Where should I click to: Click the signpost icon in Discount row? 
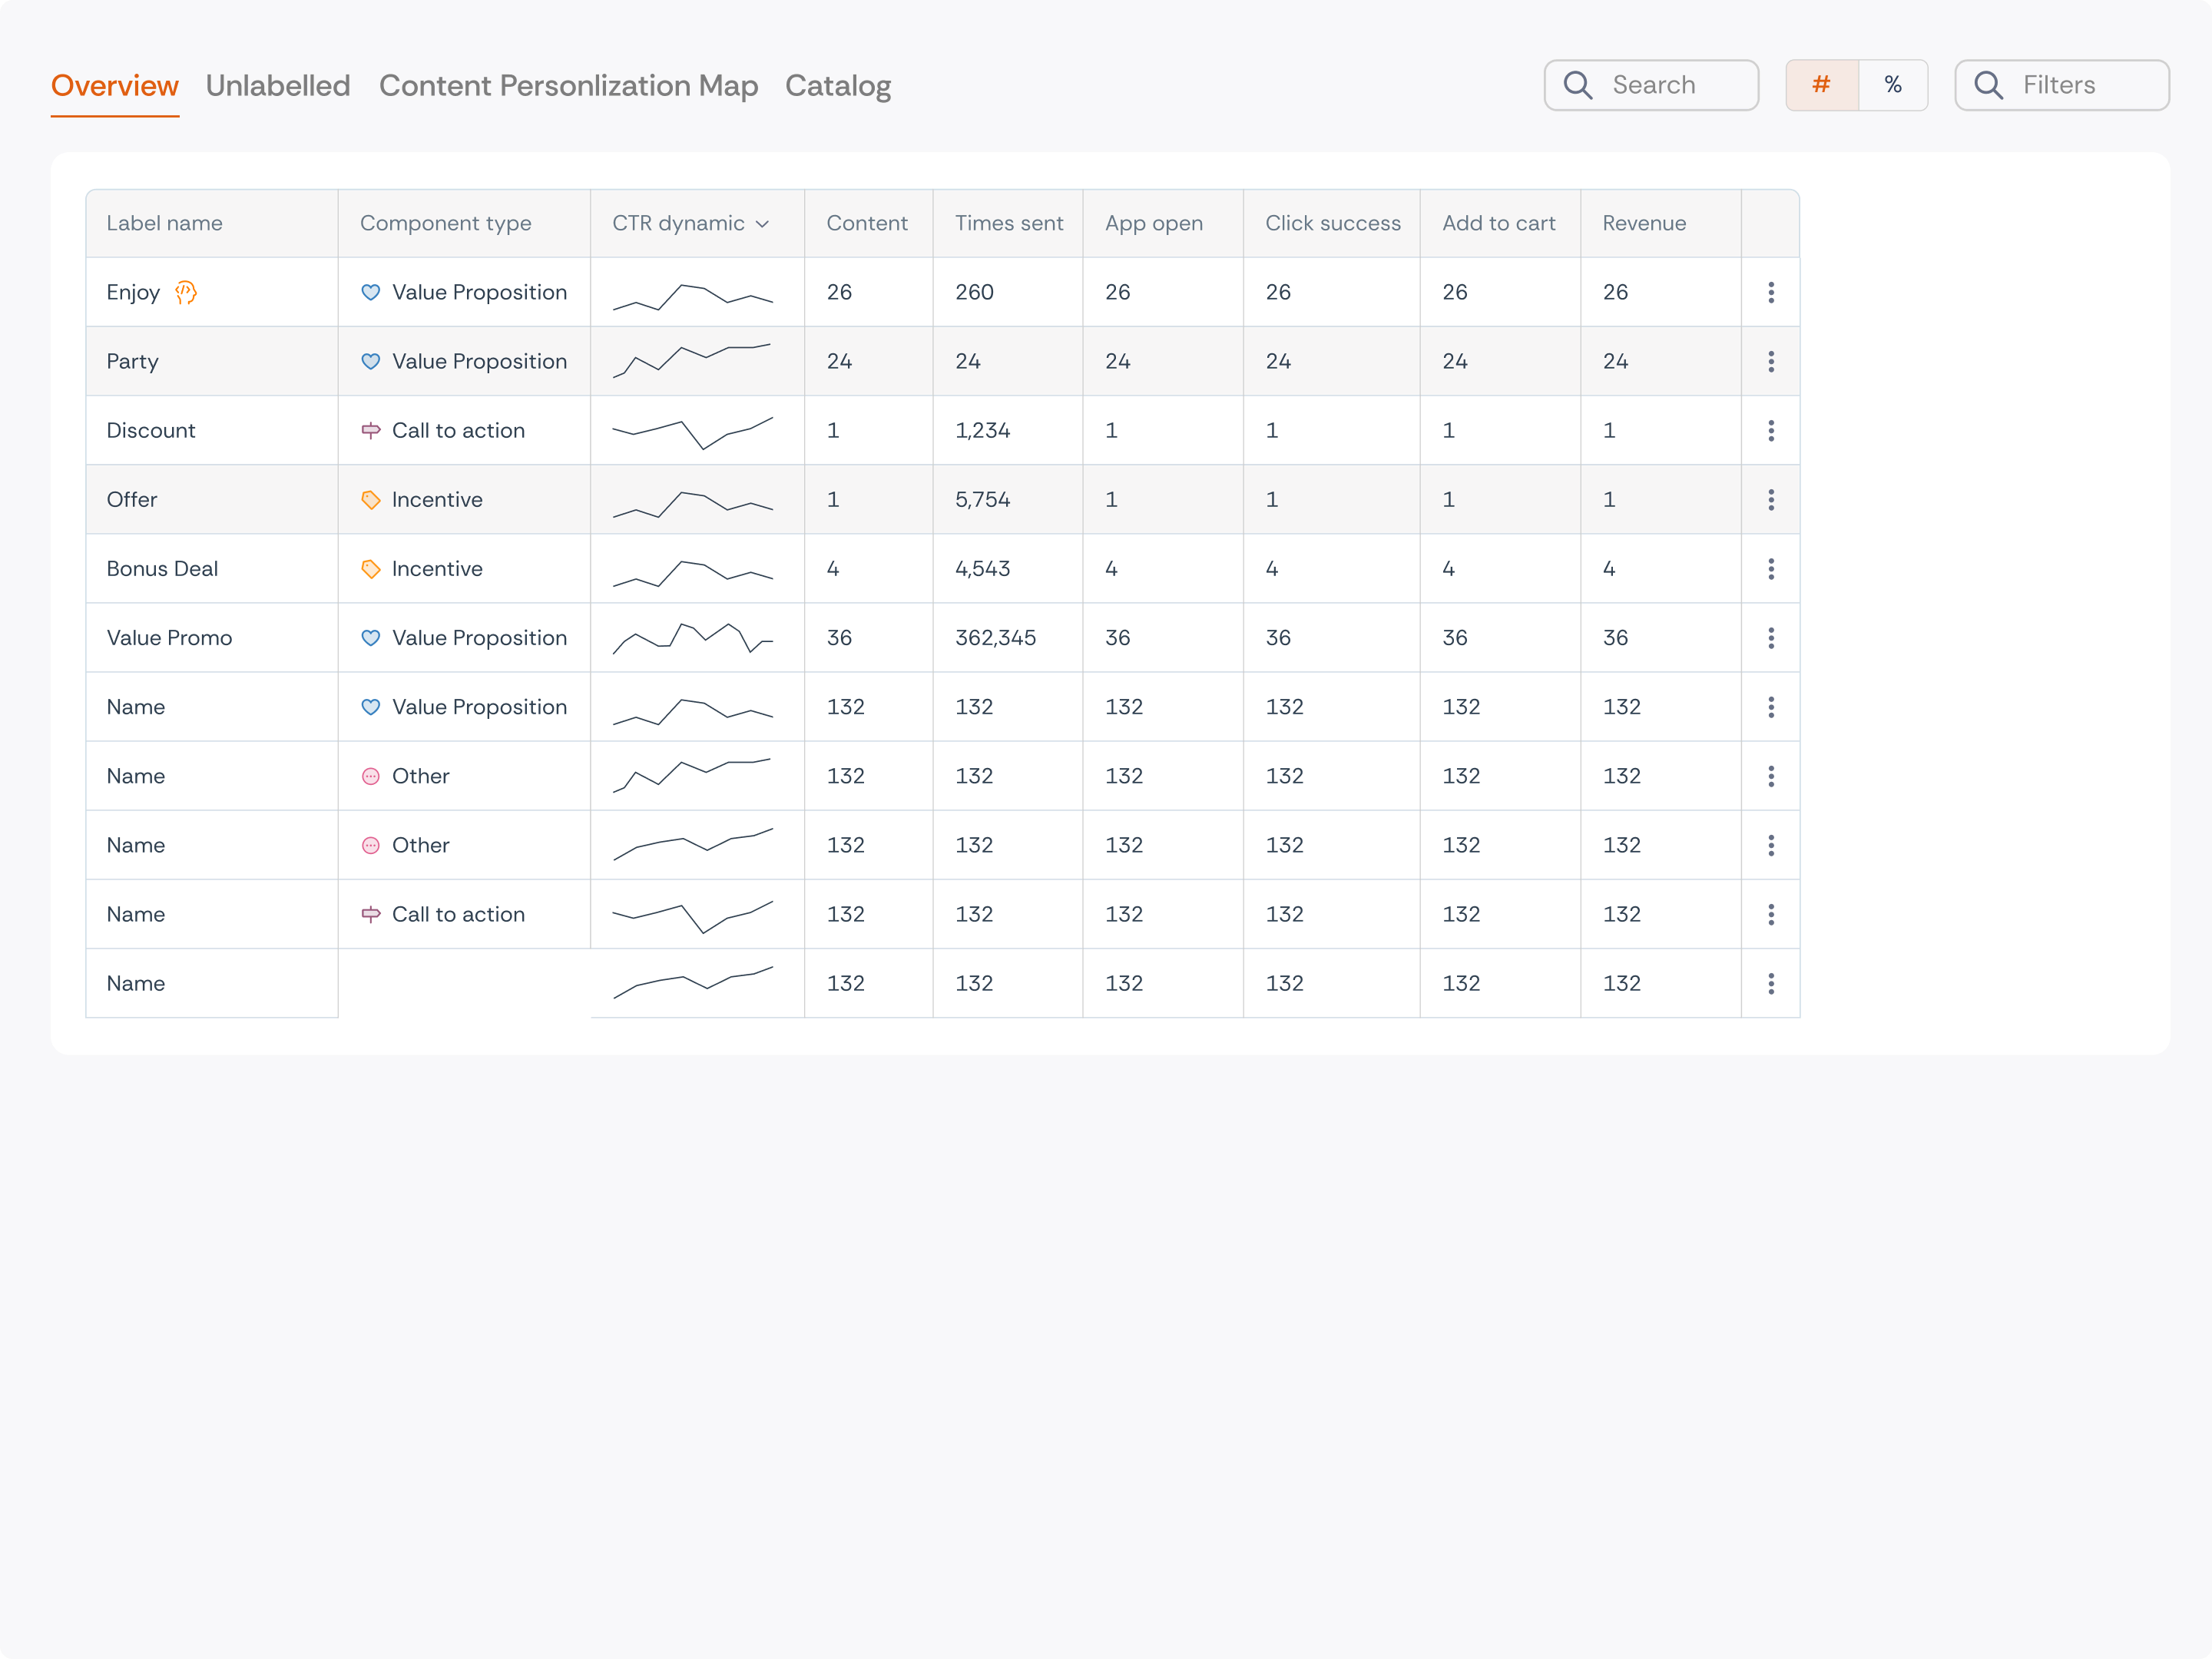click(x=370, y=430)
